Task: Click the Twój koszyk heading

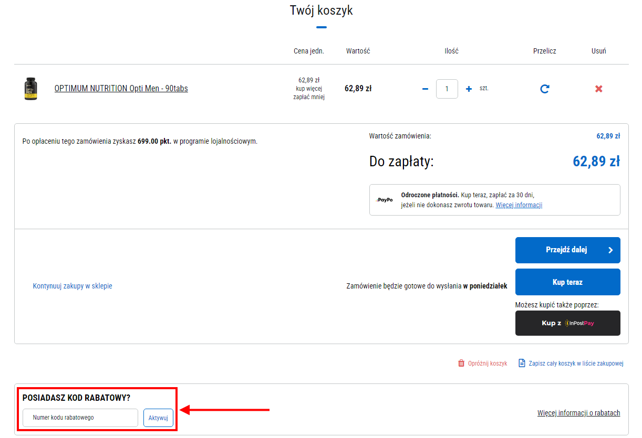Action: click(321, 10)
